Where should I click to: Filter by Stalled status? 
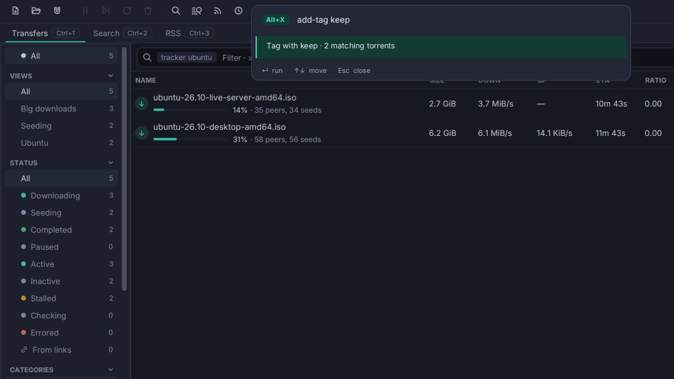click(61, 298)
